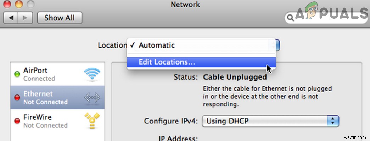The image size is (370, 141).
Task: Choose the checked Automatic location
Action: click(x=157, y=45)
